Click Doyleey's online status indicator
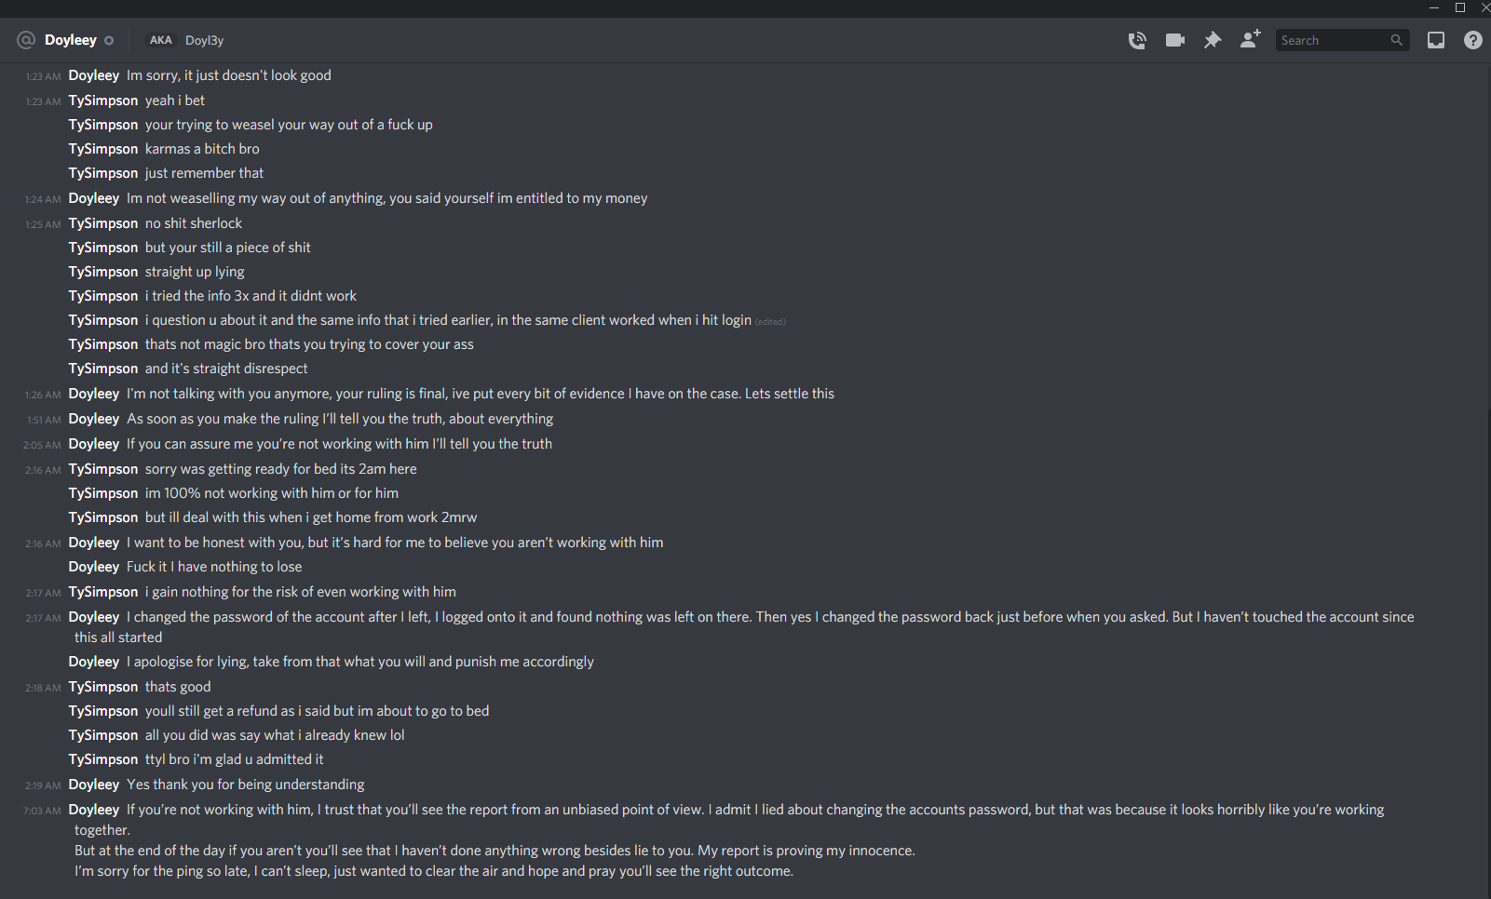The height and width of the screenshot is (899, 1491). click(109, 40)
